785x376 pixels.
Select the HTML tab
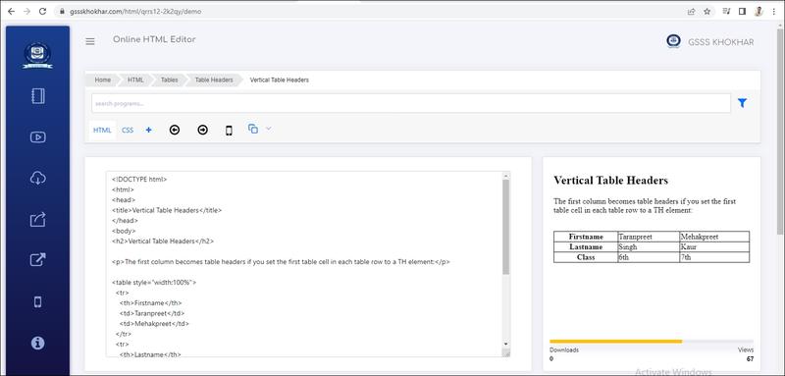point(102,131)
